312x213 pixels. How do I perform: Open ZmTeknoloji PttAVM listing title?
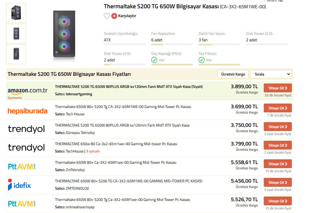click(116, 163)
